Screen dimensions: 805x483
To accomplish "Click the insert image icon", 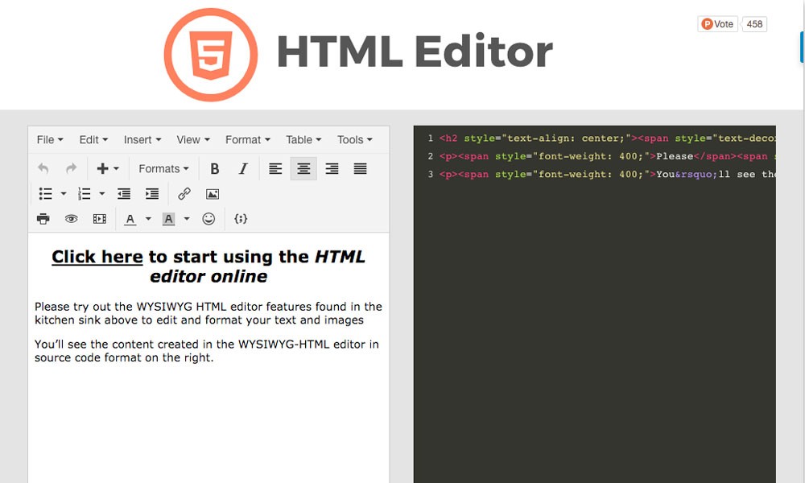I will (213, 194).
